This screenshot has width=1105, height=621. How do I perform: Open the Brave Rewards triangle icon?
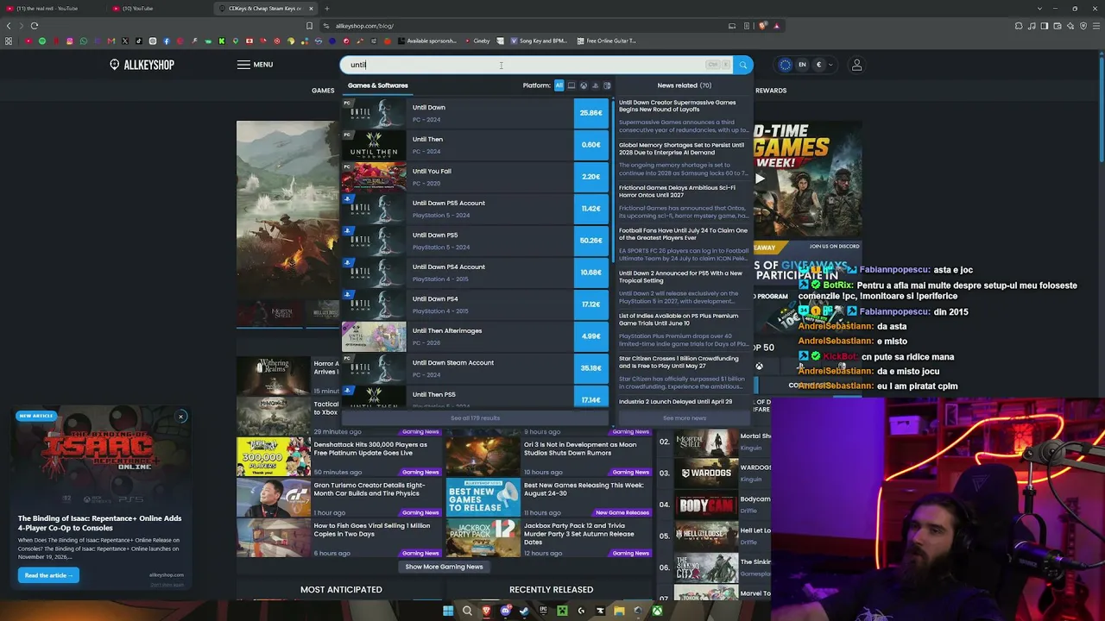click(776, 26)
